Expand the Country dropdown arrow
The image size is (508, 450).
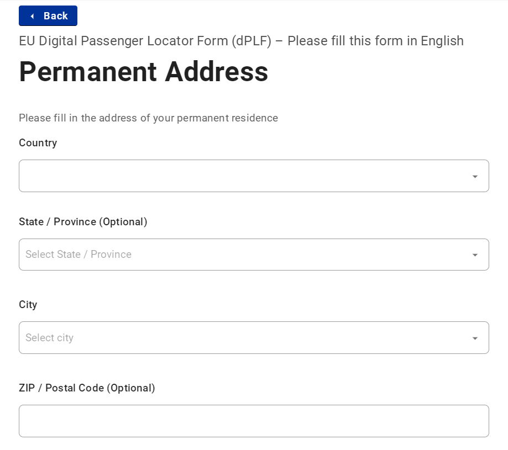coord(475,177)
